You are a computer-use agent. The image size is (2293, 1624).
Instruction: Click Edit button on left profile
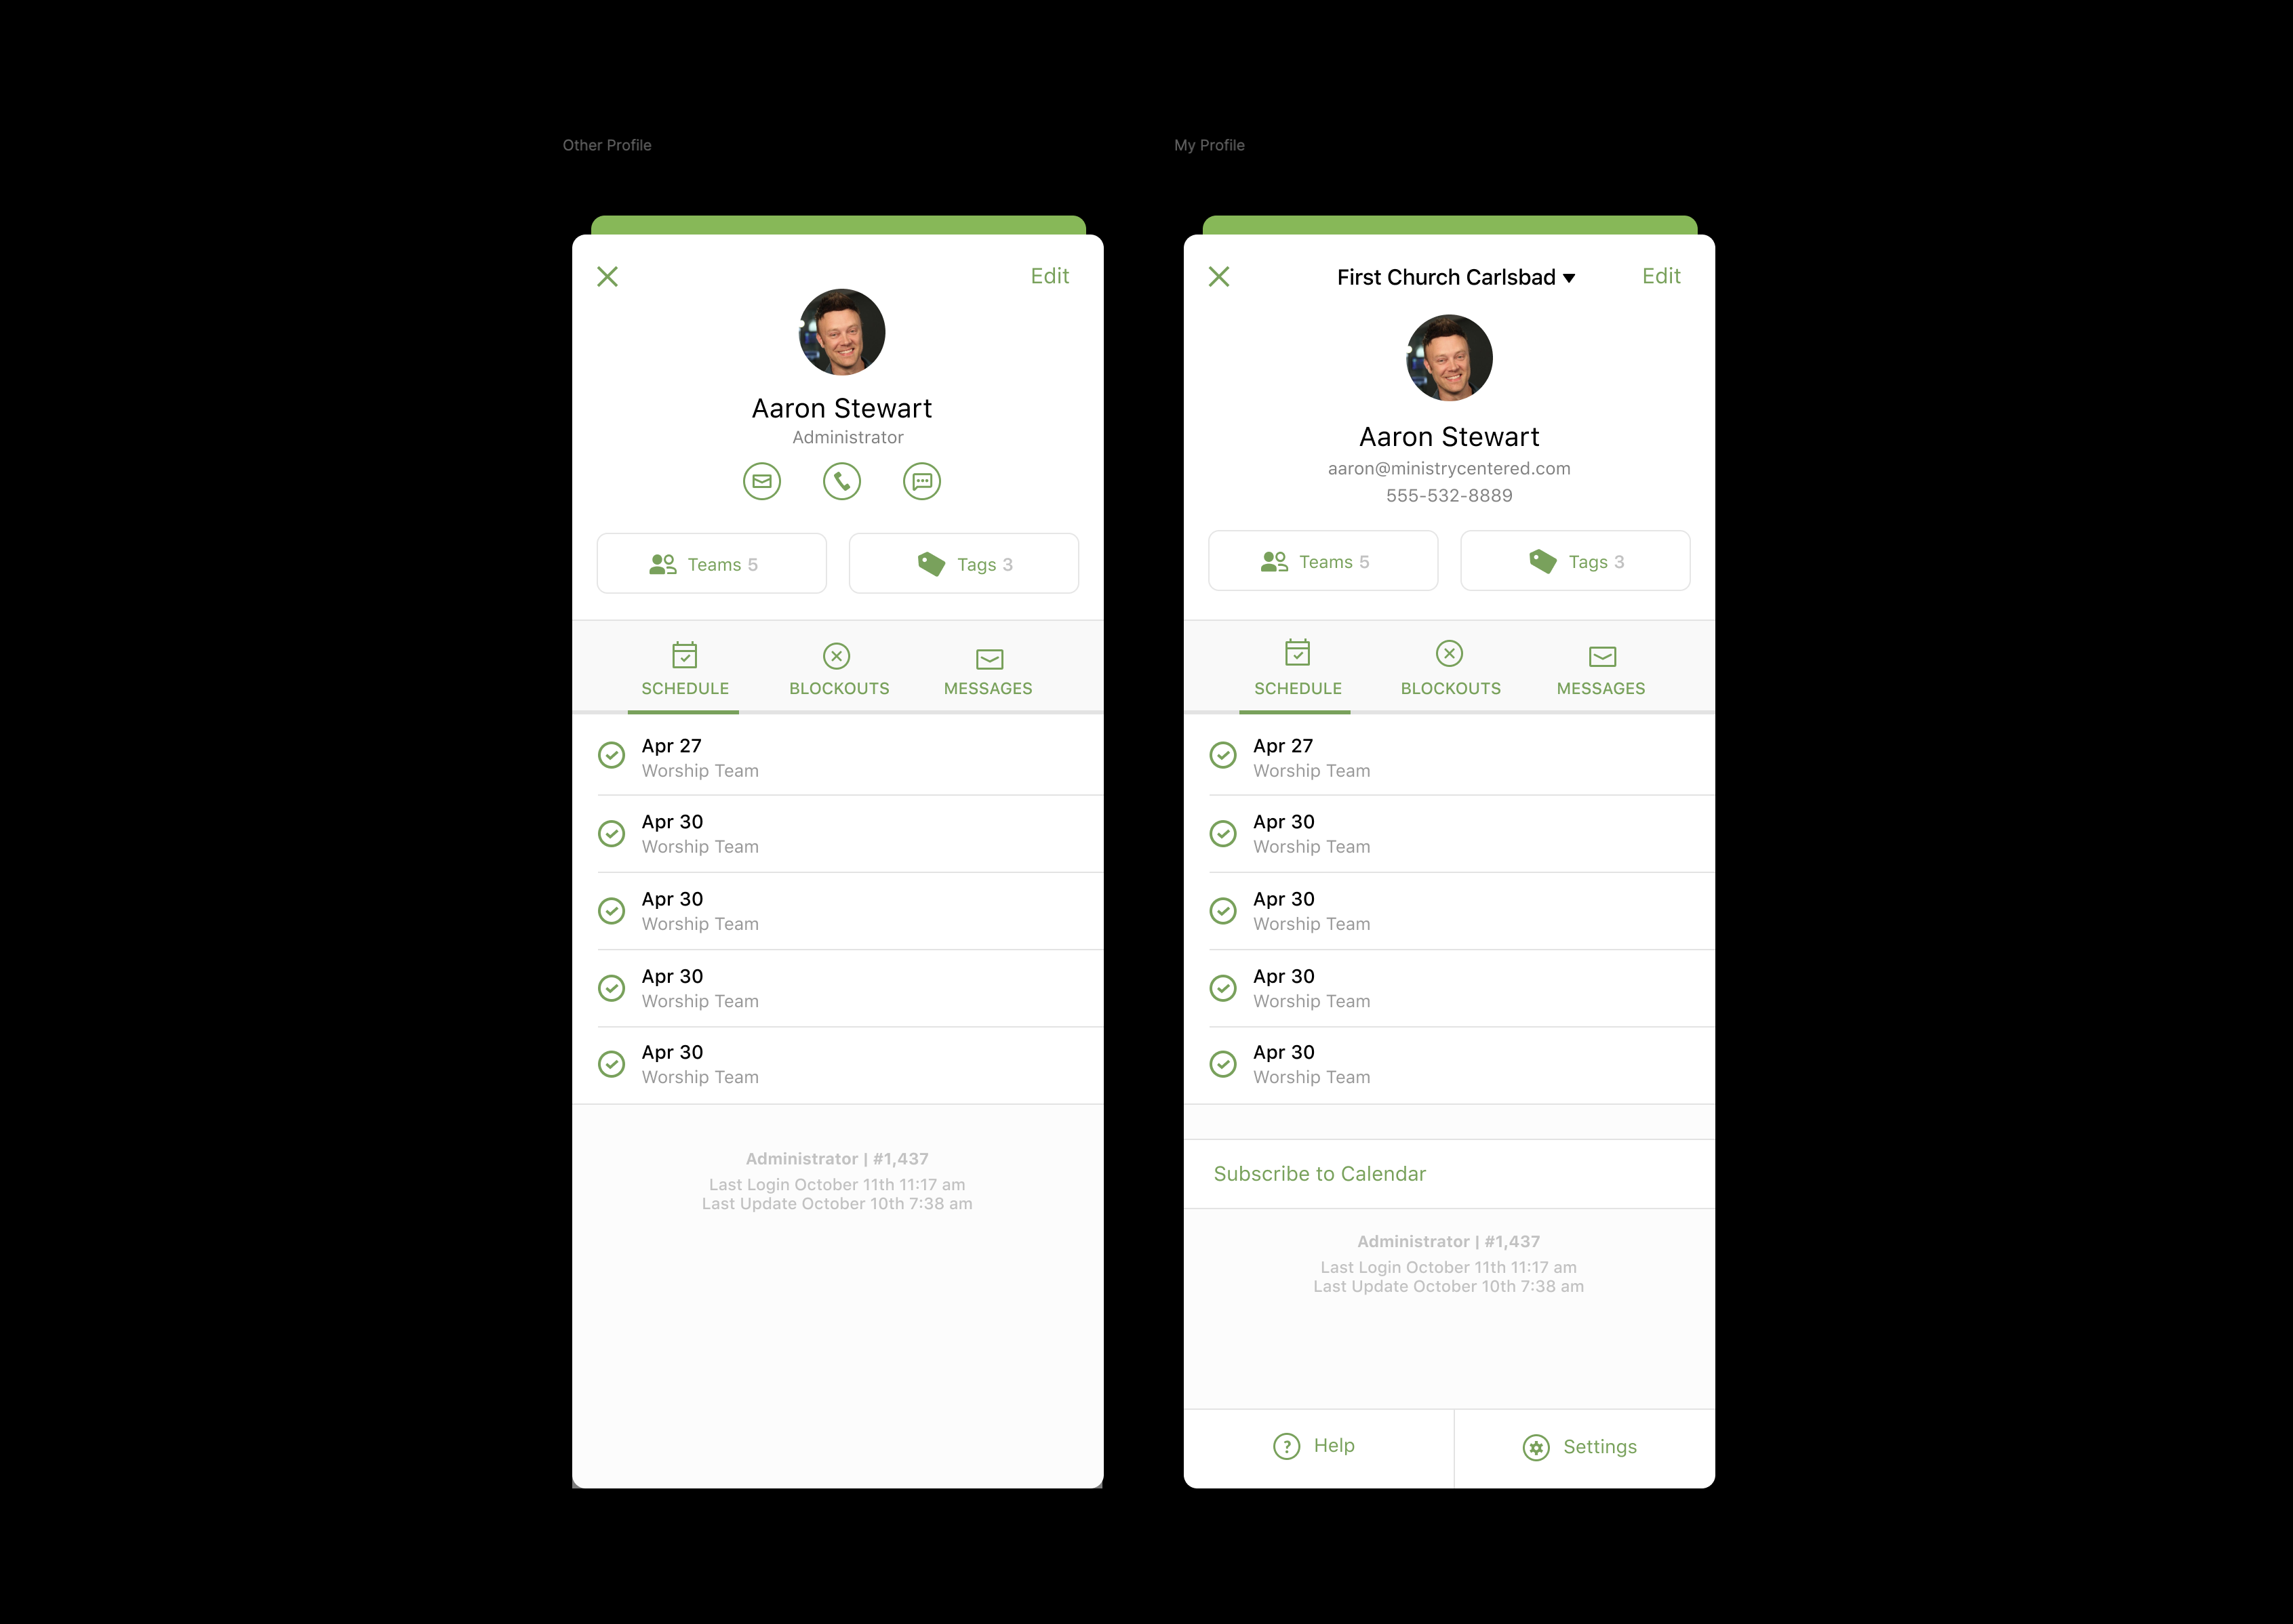pos(1050,275)
